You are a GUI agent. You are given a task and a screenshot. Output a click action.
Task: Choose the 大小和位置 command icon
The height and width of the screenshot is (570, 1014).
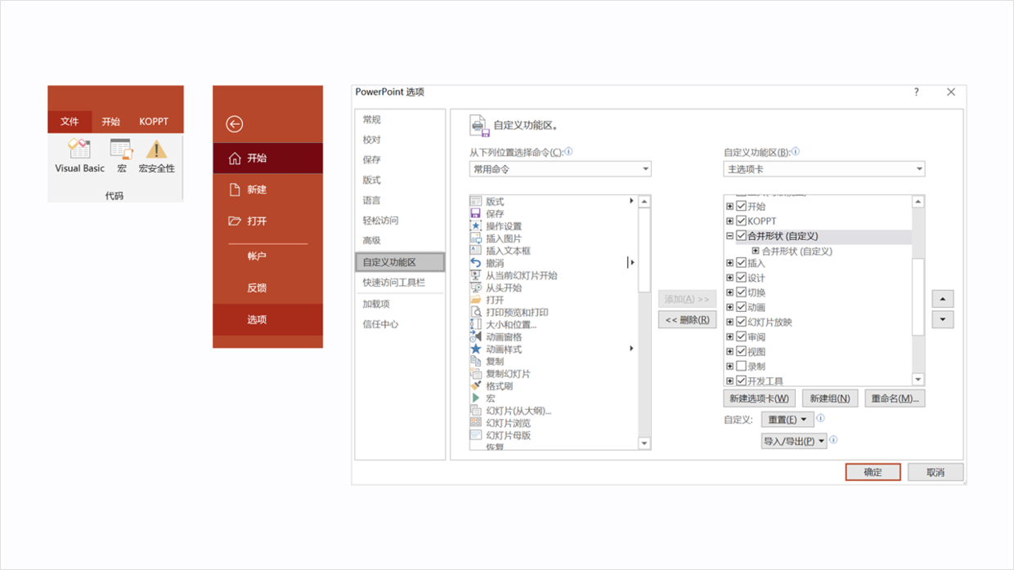tap(476, 324)
